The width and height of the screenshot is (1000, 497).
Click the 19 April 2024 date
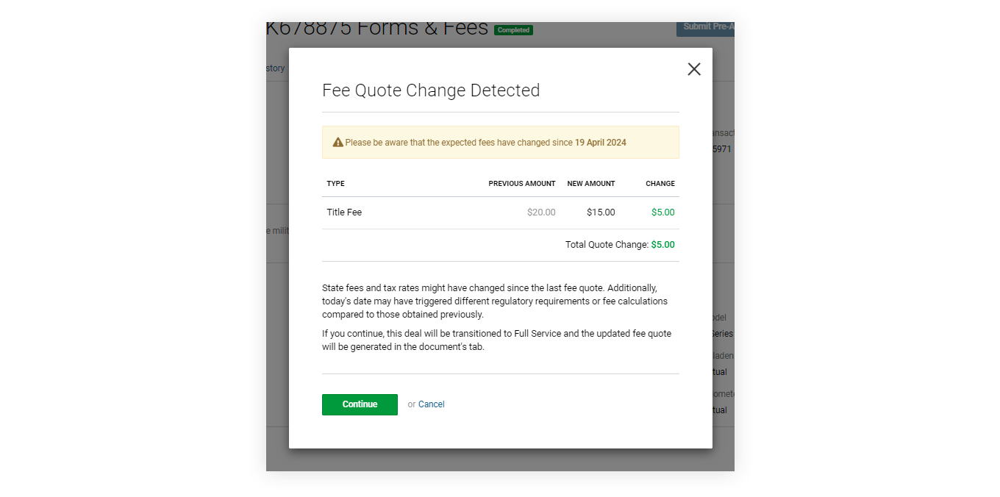point(601,143)
